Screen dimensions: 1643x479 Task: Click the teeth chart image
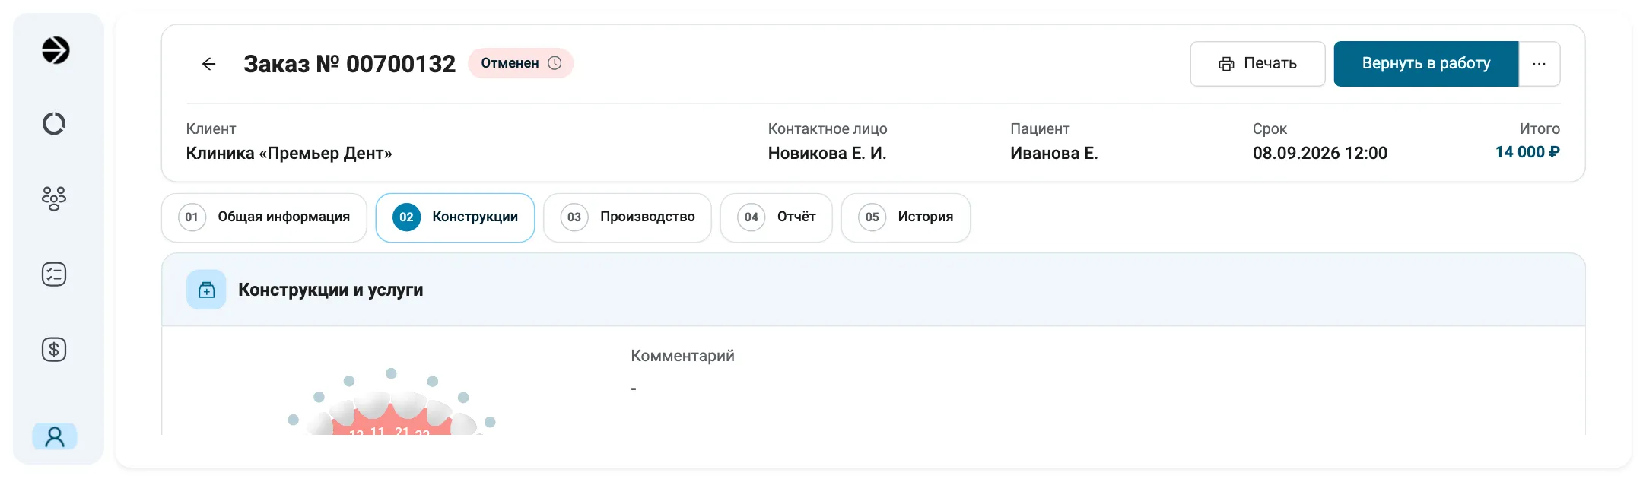pos(392,401)
